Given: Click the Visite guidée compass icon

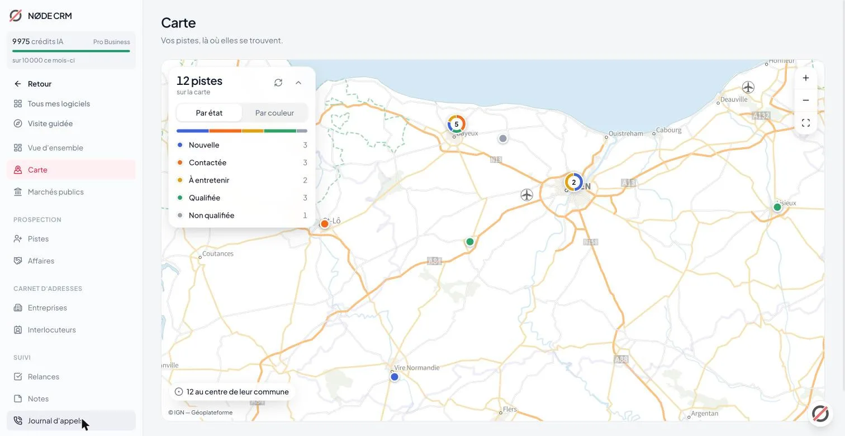Looking at the screenshot, I should click(x=18, y=123).
